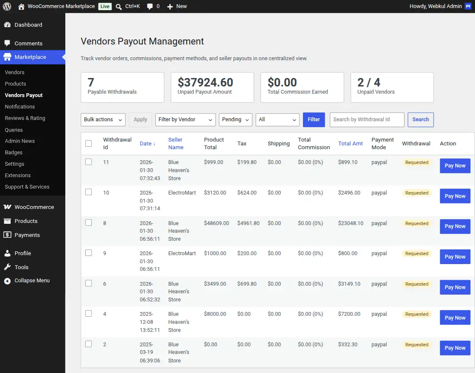Viewport: 475px width, 373px height.
Task: Sort by the Date column header
Action: 148,144
